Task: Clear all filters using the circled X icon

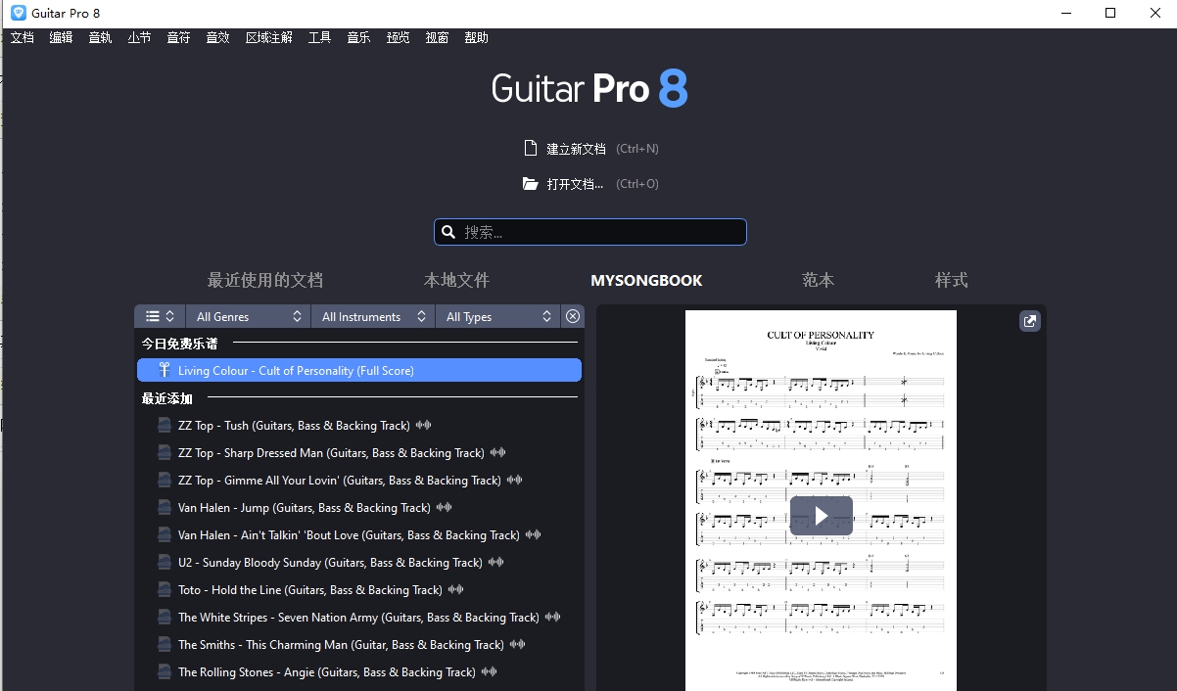Action: [x=573, y=315]
